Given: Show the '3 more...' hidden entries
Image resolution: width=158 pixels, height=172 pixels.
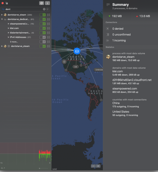Looking at the screenshot, I should [x=14, y=42].
